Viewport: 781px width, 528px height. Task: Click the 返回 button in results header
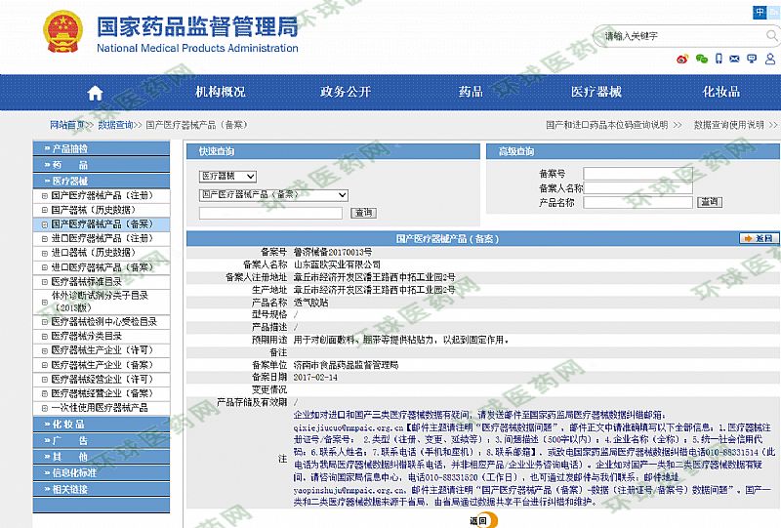pyautogui.click(x=760, y=238)
